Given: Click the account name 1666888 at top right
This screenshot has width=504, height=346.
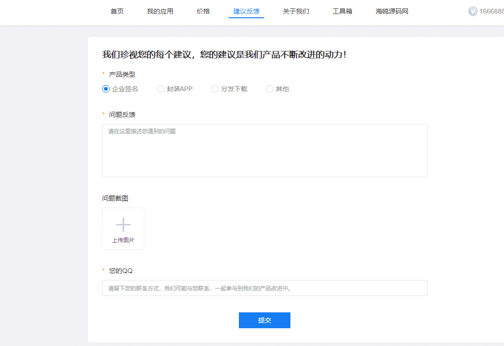Looking at the screenshot, I should [491, 11].
